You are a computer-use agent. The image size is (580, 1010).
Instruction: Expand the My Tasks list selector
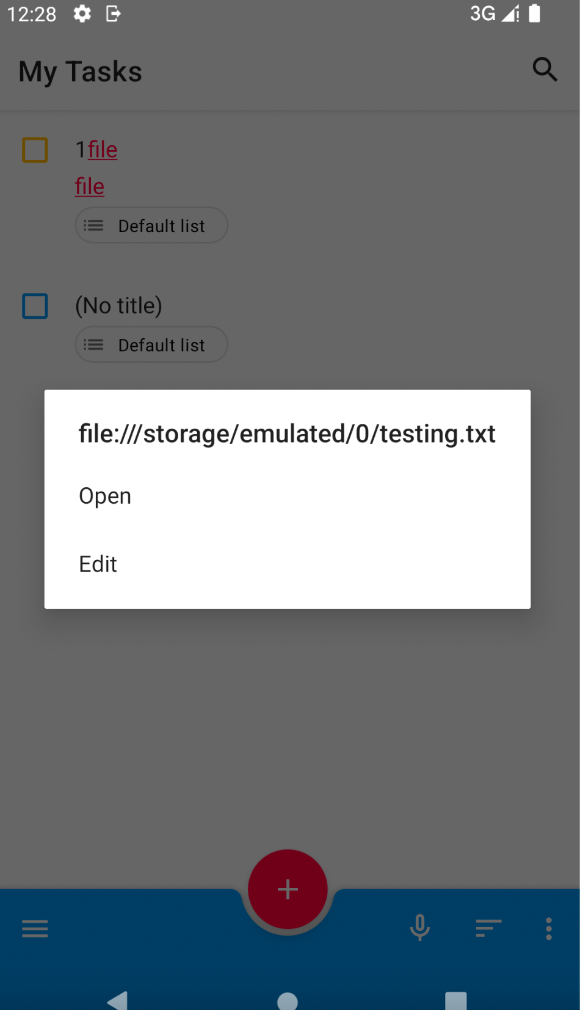tap(79, 71)
